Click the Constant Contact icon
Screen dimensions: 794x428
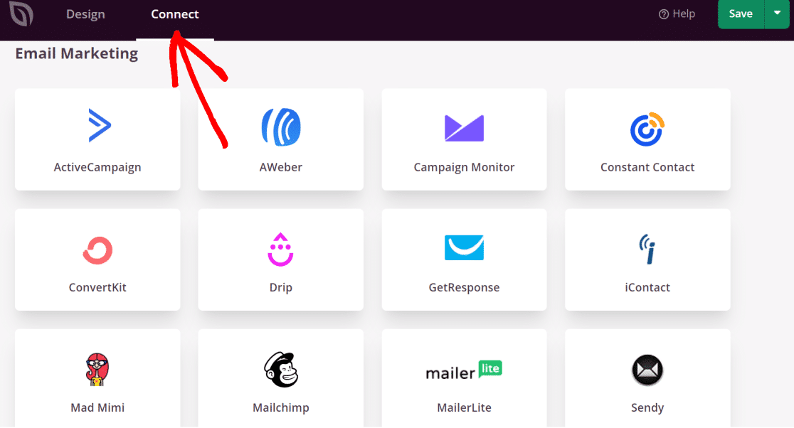[x=647, y=129]
